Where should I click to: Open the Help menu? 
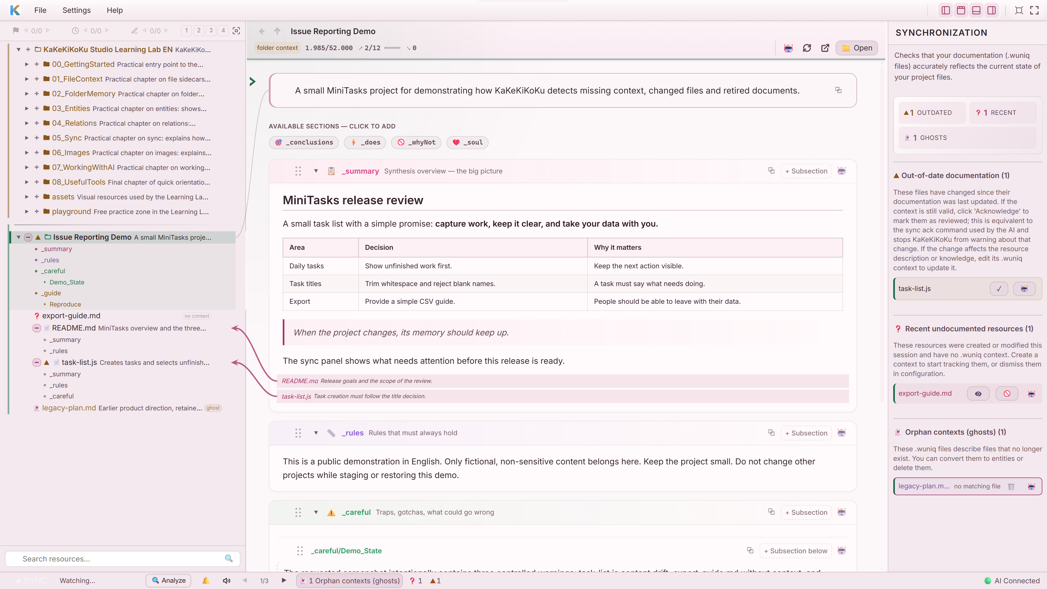pos(115,10)
